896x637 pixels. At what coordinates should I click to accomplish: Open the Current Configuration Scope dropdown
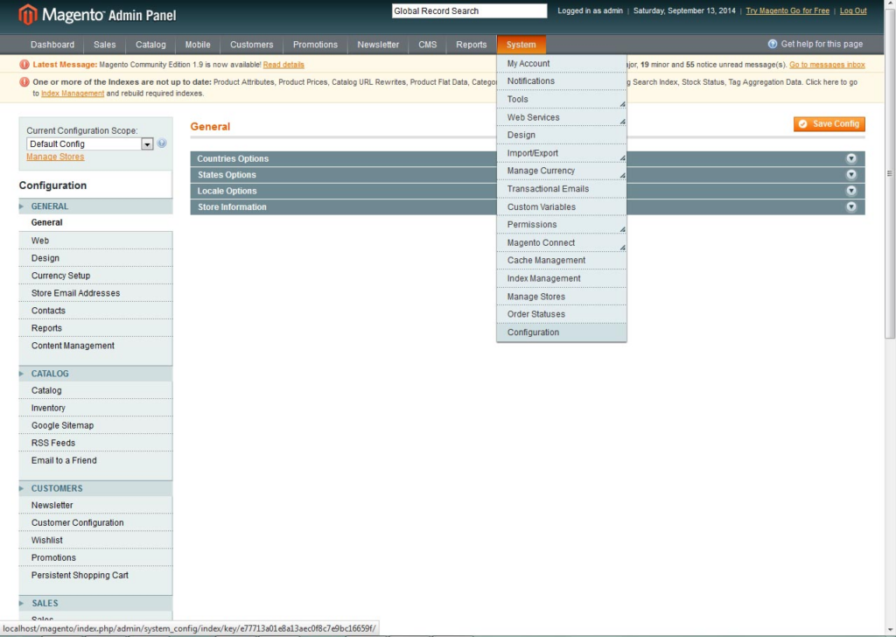[90, 144]
